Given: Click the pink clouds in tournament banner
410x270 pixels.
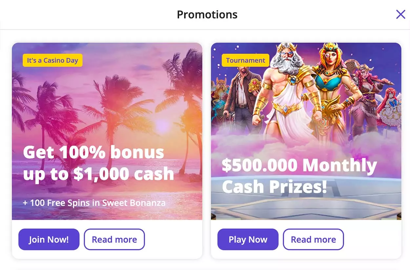Looking at the screenshot, I should pyautogui.click(x=305, y=144).
